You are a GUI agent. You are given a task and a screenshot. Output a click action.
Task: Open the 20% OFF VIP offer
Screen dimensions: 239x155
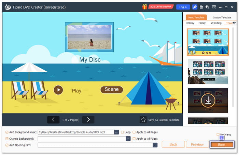tap(161, 7)
